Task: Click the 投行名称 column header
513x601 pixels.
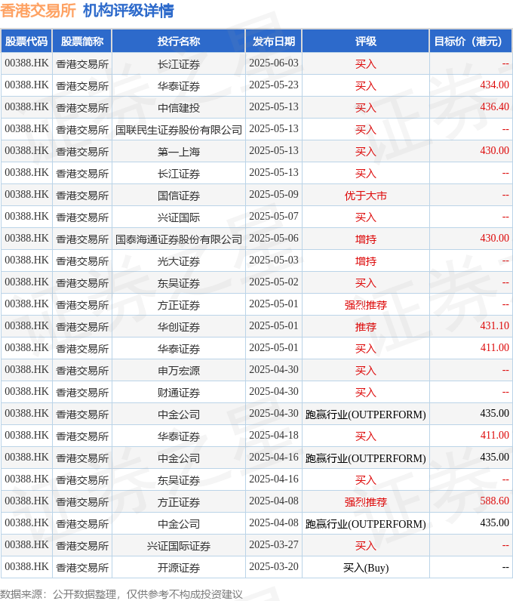Action: (x=179, y=41)
